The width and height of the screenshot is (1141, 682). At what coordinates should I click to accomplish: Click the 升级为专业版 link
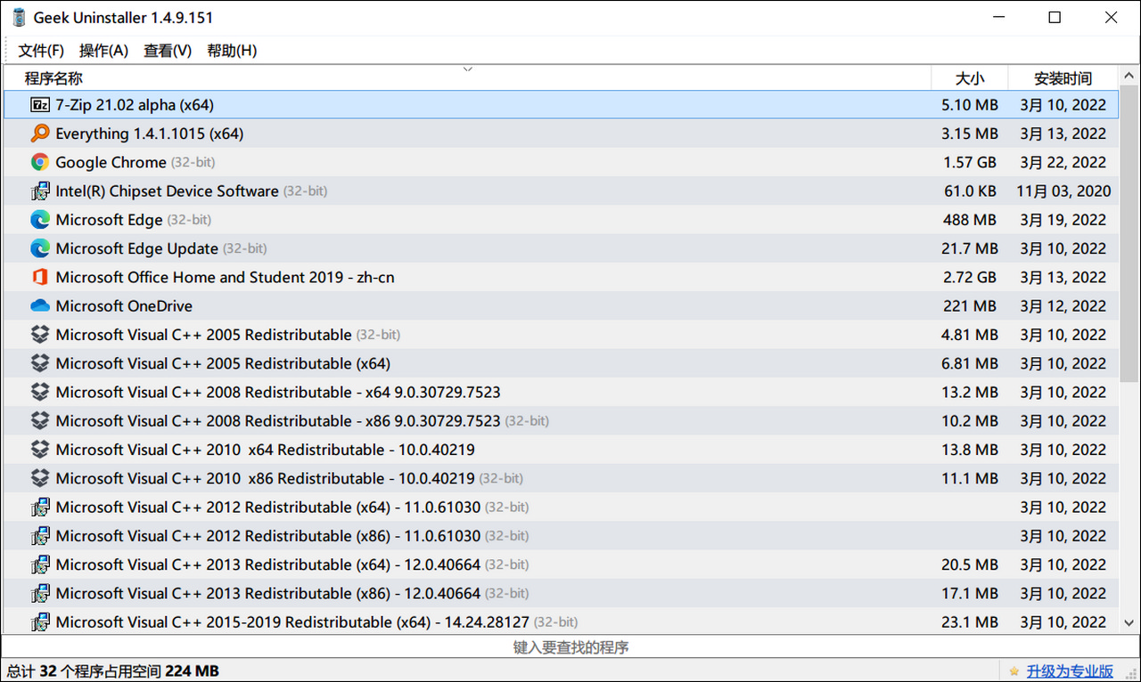coord(1070,671)
